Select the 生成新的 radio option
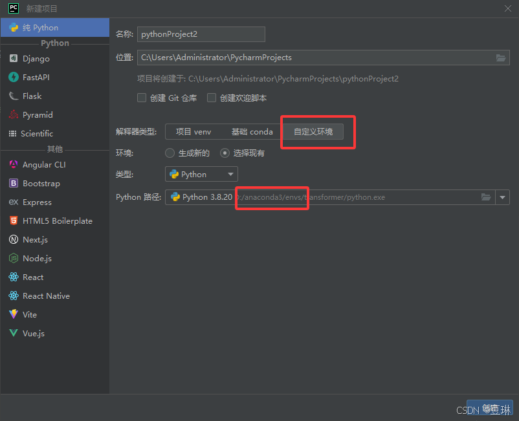The height and width of the screenshot is (421, 519). pyautogui.click(x=170, y=153)
